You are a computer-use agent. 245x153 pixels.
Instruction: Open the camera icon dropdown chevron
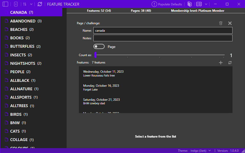[206, 4]
